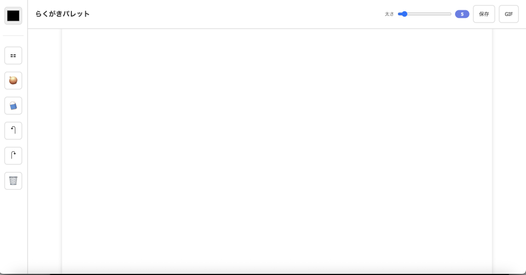Click empty sidebar space below the trash icon
Image resolution: width=526 pixels, height=275 pixels.
[13, 231]
